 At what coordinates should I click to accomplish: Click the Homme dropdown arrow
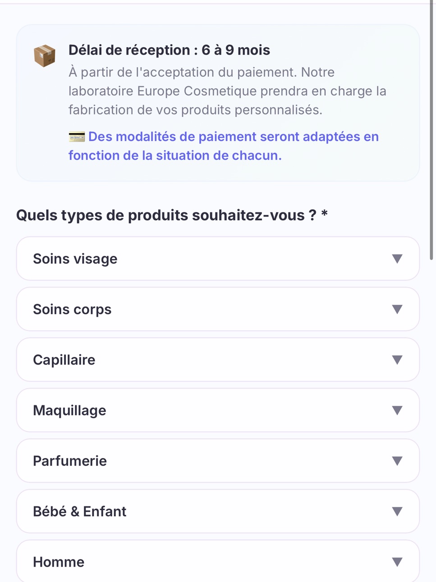tap(397, 562)
